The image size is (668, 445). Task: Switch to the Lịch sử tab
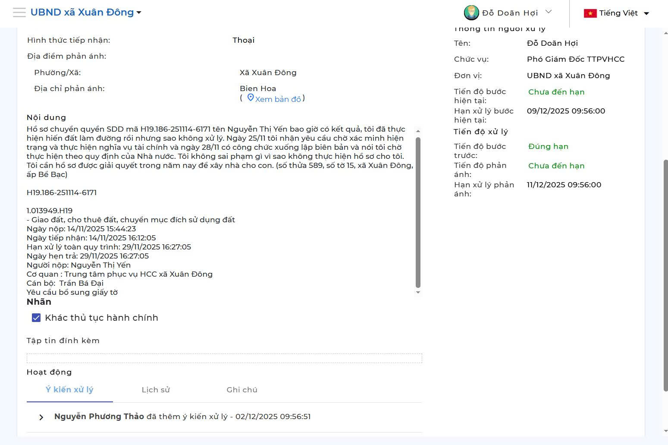(x=156, y=390)
